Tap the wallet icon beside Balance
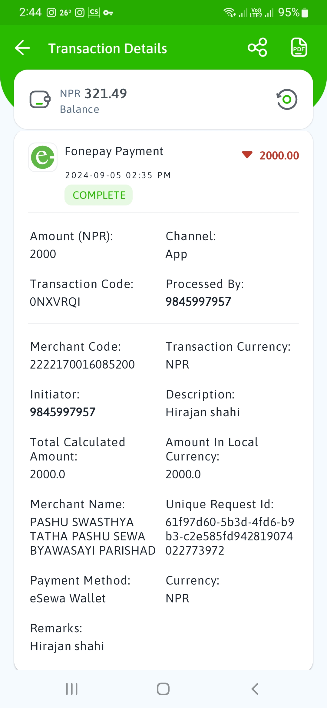The width and height of the screenshot is (327, 708). [40, 99]
